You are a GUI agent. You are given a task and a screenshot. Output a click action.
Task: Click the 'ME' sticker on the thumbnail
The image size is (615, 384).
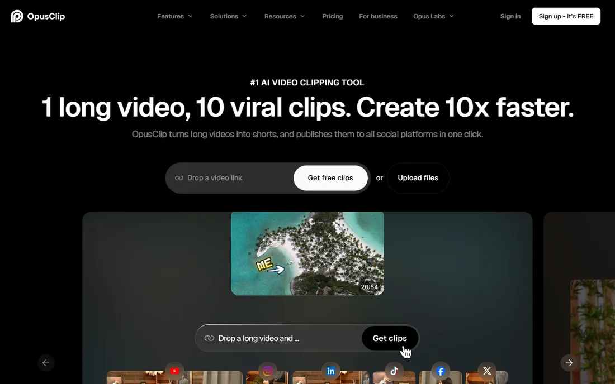click(x=264, y=264)
